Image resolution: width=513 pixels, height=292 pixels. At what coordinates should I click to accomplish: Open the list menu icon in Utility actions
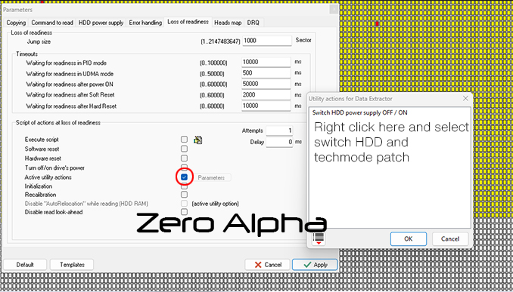pyautogui.click(x=319, y=238)
